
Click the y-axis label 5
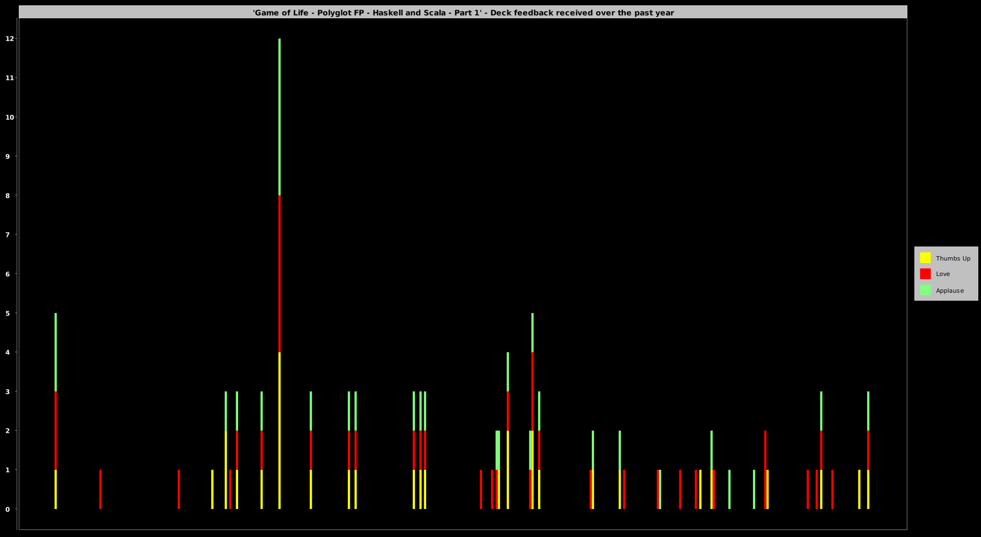(x=8, y=313)
